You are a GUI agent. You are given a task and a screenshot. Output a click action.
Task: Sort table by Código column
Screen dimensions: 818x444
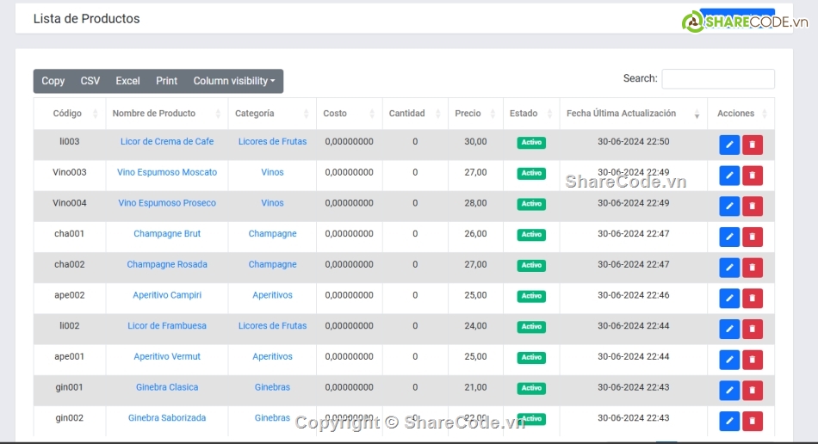68,114
